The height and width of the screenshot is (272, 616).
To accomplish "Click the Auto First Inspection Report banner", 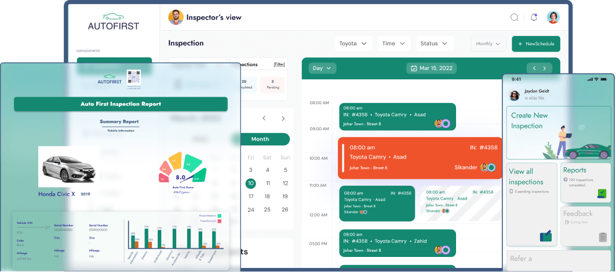I will [x=121, y=104].
